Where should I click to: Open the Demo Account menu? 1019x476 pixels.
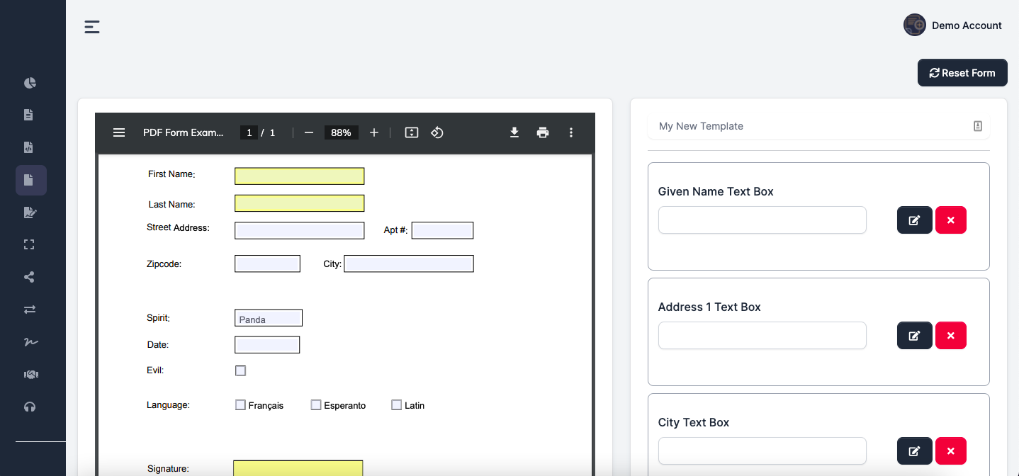coord(967,25)
